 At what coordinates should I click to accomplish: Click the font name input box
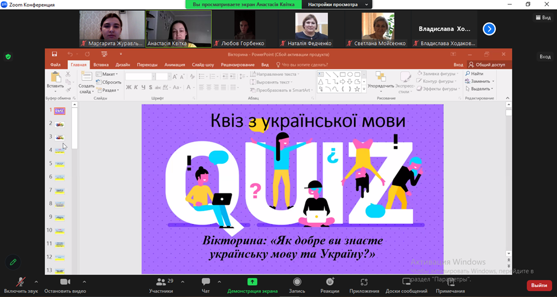pos(138,77)
